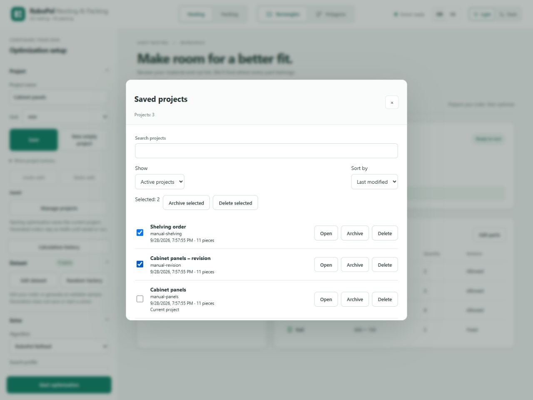The image size is (533, 400).
Task: Click the "Projects: 3" count text
Action: [x=144, y=115]
